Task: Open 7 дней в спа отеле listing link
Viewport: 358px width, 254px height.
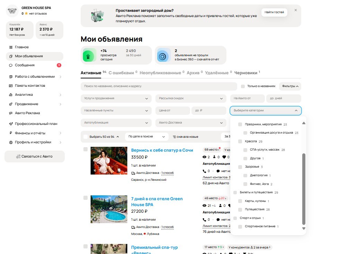Action: point(157,202)
